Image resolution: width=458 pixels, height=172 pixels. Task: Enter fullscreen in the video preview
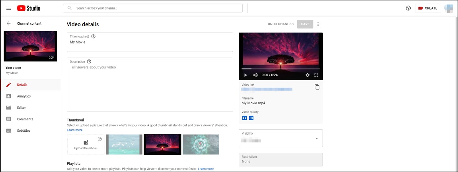[316, 75]
